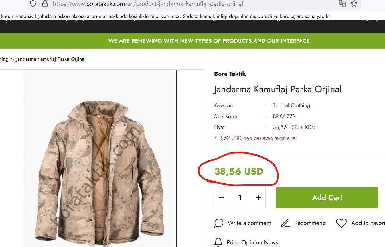Decrease quantity with the minus button
Image resolution: width=385 pixels, height=247 pixels.
tap(221, 197)
